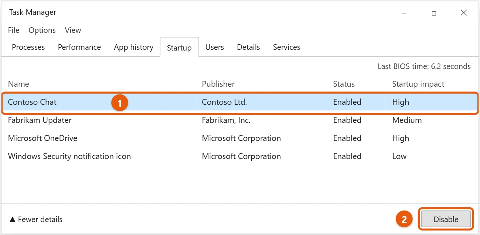The height and width of the screenshot is (235, 480).
Task: Select the Startup tab
Action: pyautogui.click(x=179, y=48)
